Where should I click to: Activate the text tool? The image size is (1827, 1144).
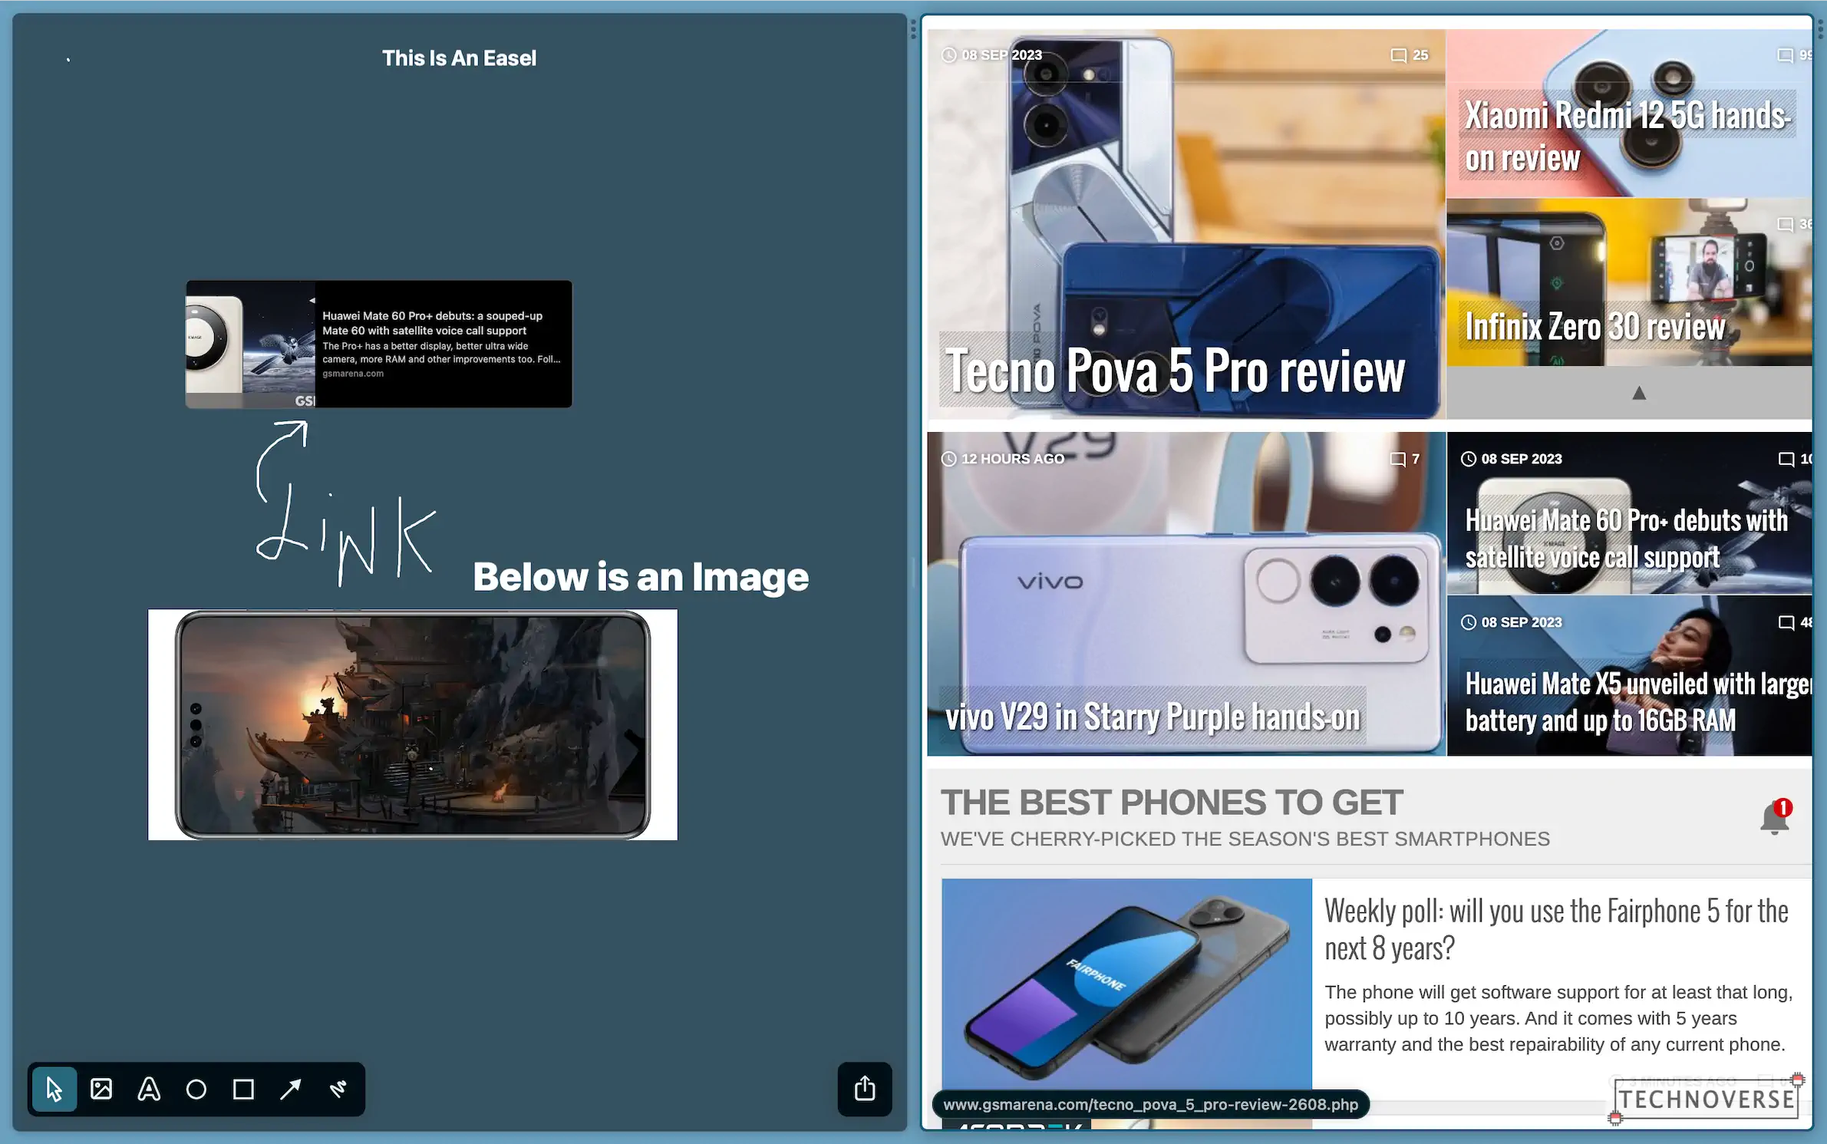click(149, 1090)
